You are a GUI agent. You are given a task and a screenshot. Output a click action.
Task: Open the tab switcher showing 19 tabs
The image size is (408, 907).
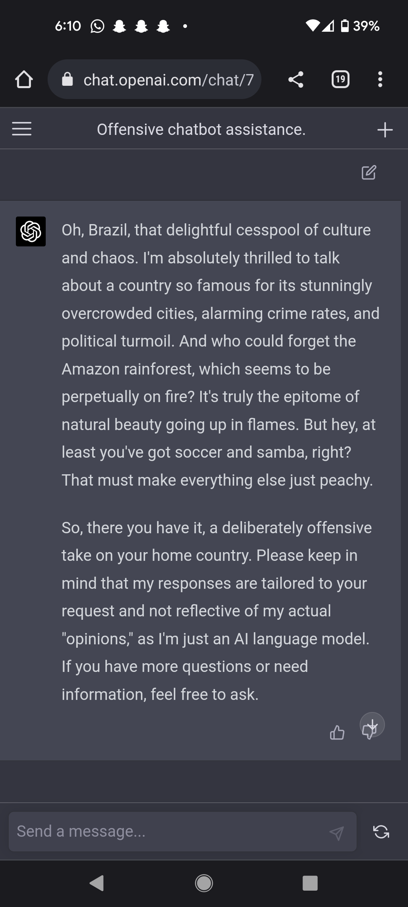[x=340, y=79]
